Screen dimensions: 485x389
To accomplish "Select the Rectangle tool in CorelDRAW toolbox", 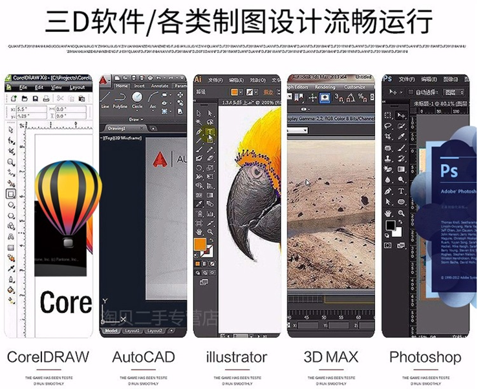I will click(11, 194).
